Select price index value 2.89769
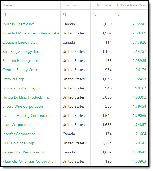Image resolution: width=153 pixels, height=171 pixels. click(x=139, y=33)
